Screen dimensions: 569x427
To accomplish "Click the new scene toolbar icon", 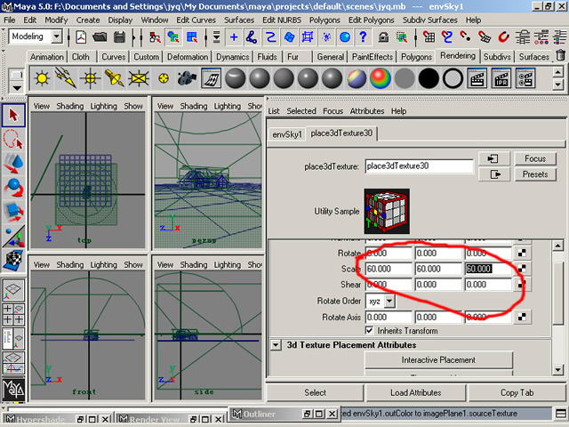I will 81,37.
